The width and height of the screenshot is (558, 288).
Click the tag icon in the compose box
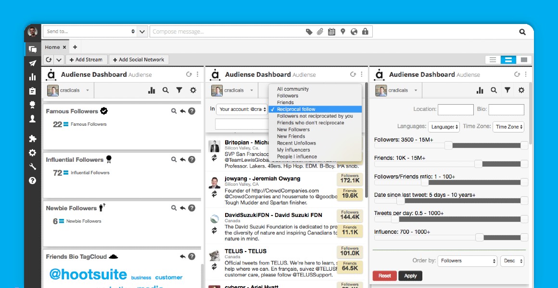pos(309,32)
